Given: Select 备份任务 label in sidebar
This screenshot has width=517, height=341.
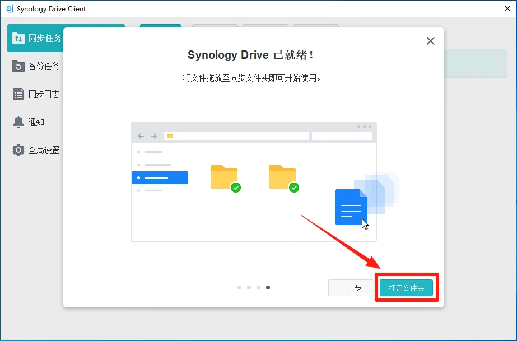Looking at the screenshot, I should pyautogui.click(x=44, y=66).
